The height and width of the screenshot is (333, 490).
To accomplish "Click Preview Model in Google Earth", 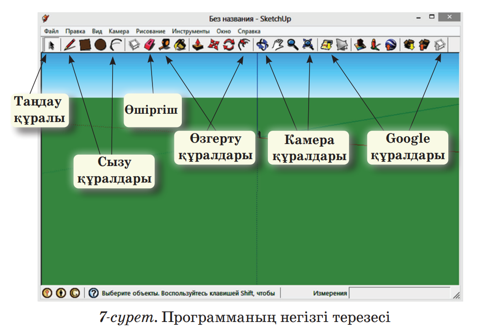I will pos(391,45).
